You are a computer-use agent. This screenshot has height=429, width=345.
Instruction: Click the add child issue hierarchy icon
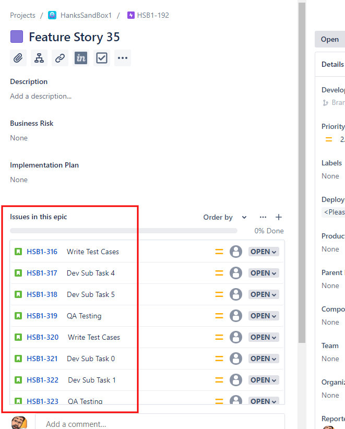click(39, 58)
